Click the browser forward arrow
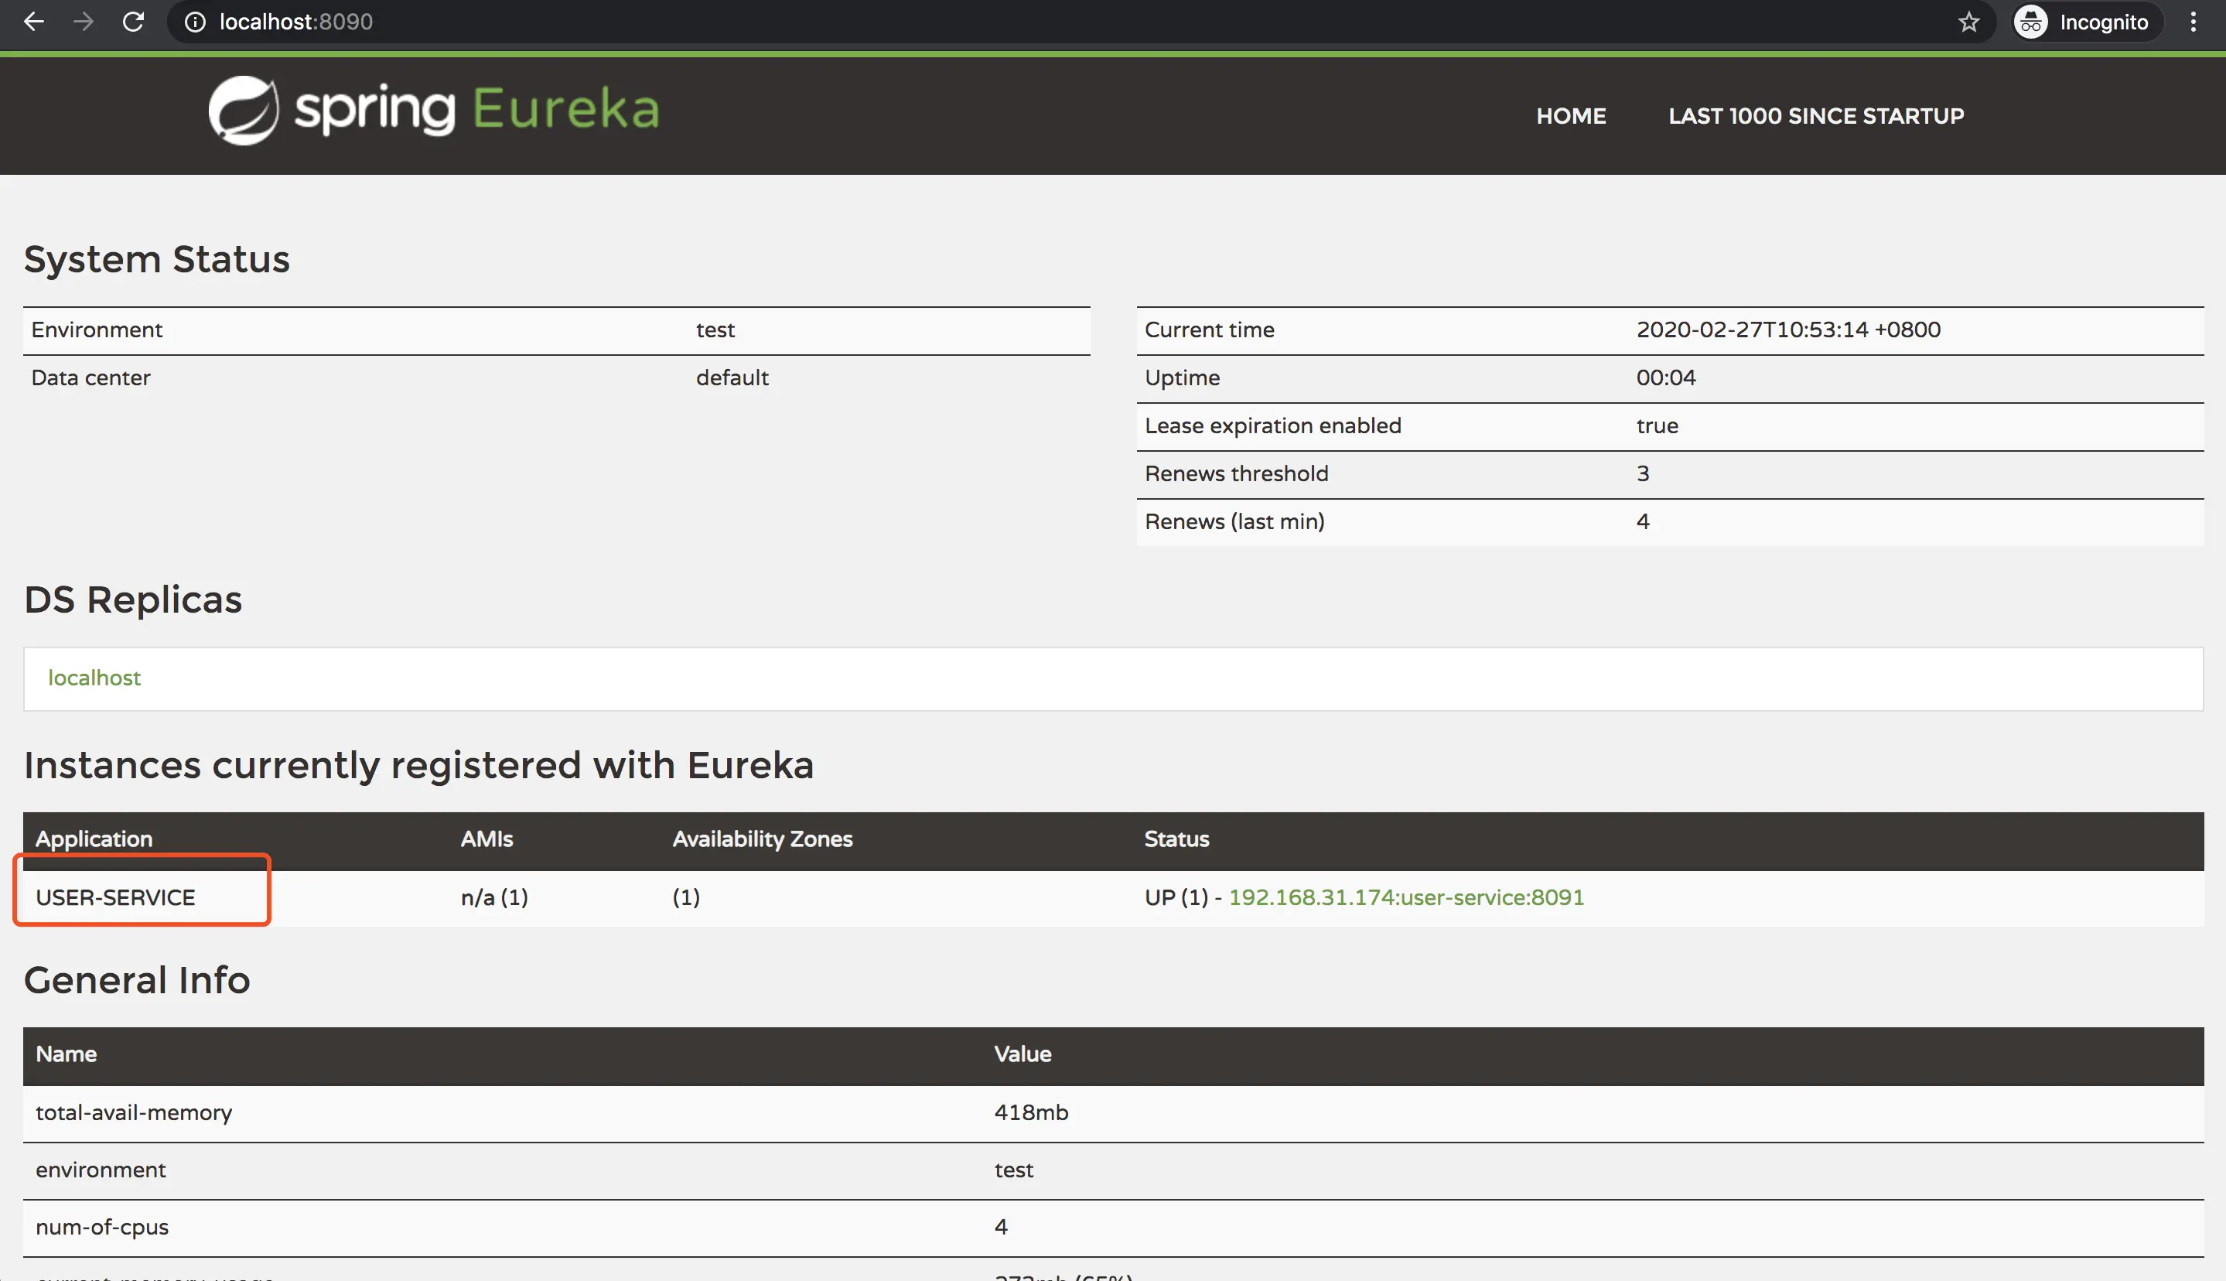The height and width of the screenshot is (1281, 2226). tap(84, 21)
